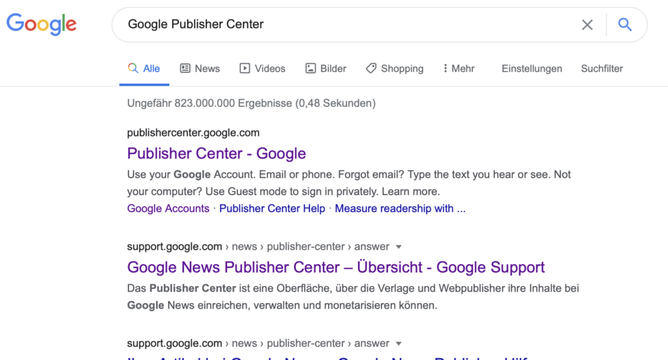This screenshot has height=360, width=668.
Task: Click the newspaper icon beside News
Action: pyautogui.click(x=185, y=68)
